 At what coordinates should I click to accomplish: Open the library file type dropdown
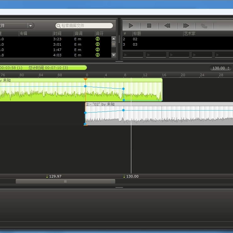[31, 26]
